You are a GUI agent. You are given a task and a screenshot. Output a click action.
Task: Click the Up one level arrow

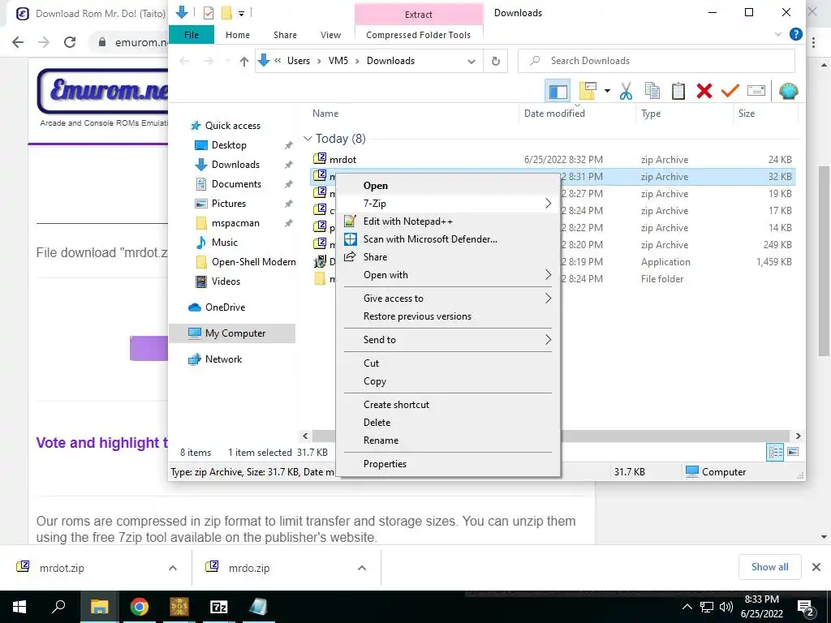click(x=243, y=61)
